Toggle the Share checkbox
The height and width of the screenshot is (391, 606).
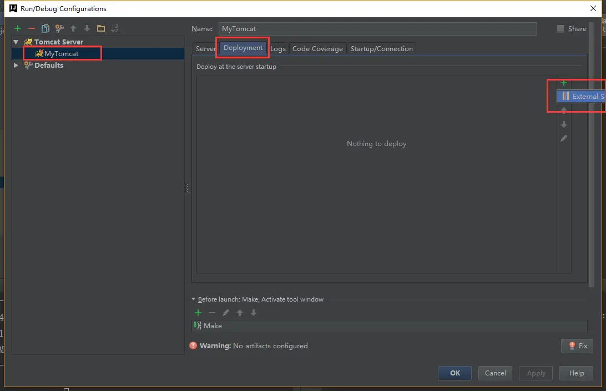click(x=560, y=29)
